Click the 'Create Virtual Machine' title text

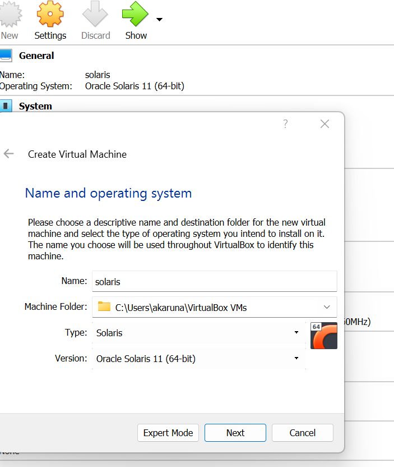coord(77,154)
